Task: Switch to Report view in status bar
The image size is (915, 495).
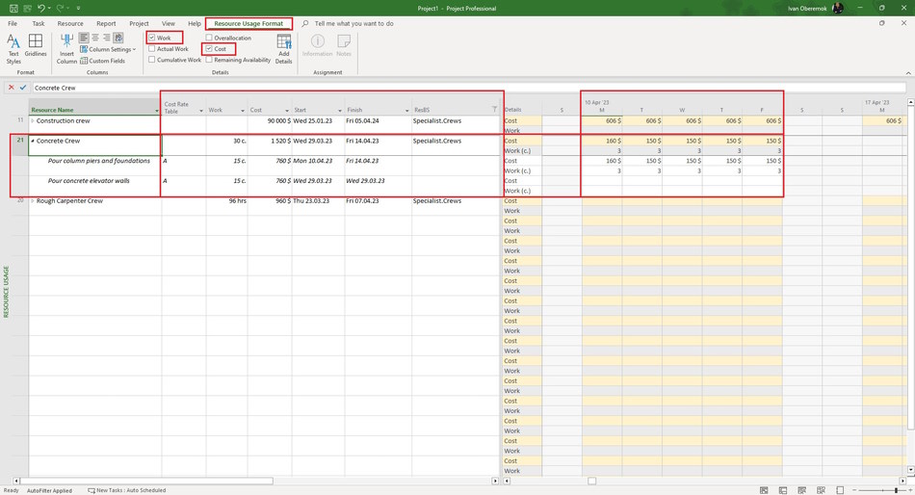Action: 840,490
